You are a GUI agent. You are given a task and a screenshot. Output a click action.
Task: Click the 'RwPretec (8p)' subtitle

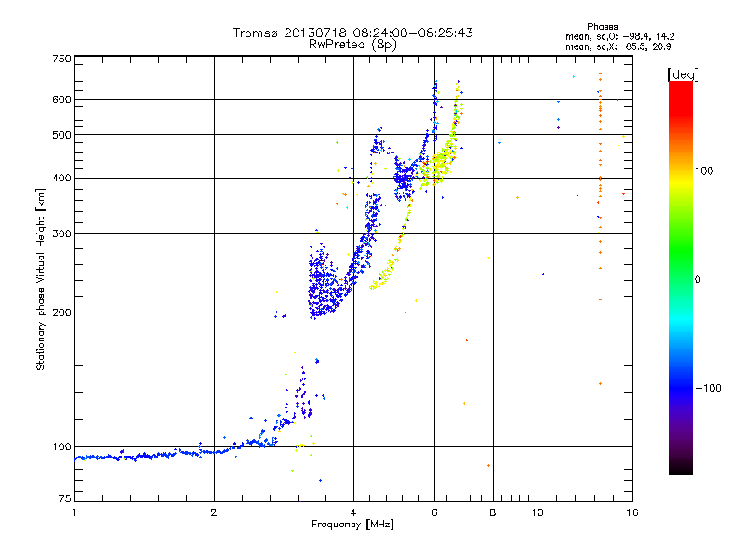tap(353, 45)
